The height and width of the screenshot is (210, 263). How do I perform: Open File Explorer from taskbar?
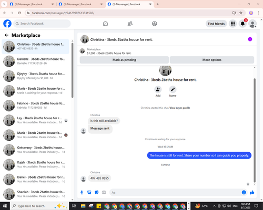(x=83, y=206)
